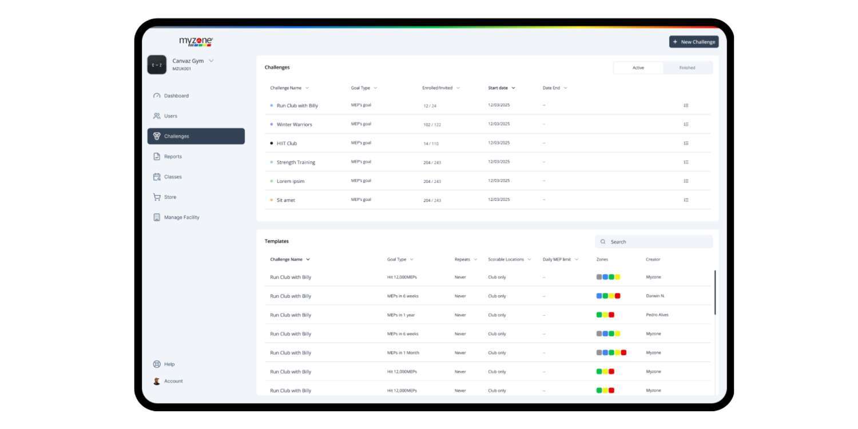The width and height of the screenshot is (858, 429).
Task: Open the Challenges menu item in sidebar
Action: pos(196,136)
